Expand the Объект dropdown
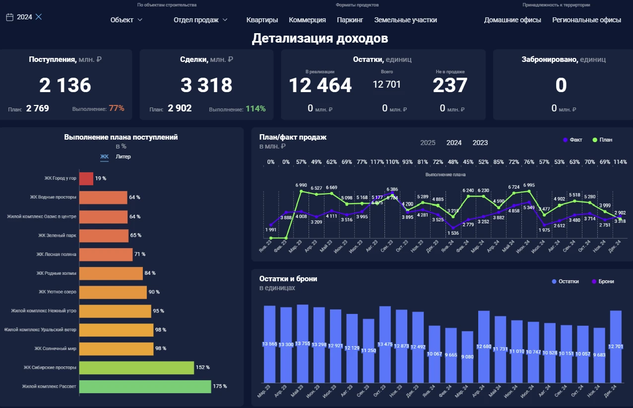Viewport: 633px width, 408px height. [x=127, y=20]
